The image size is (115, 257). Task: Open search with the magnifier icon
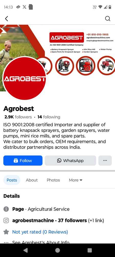[108, 19]
